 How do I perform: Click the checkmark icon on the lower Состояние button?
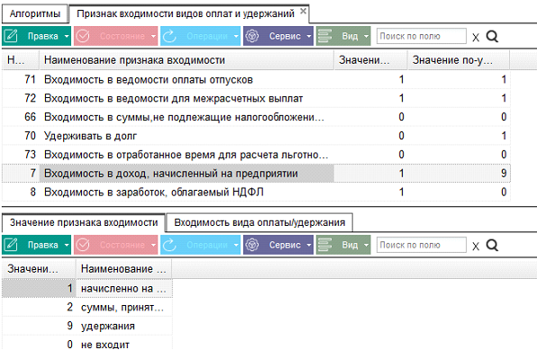coord(83,245)
